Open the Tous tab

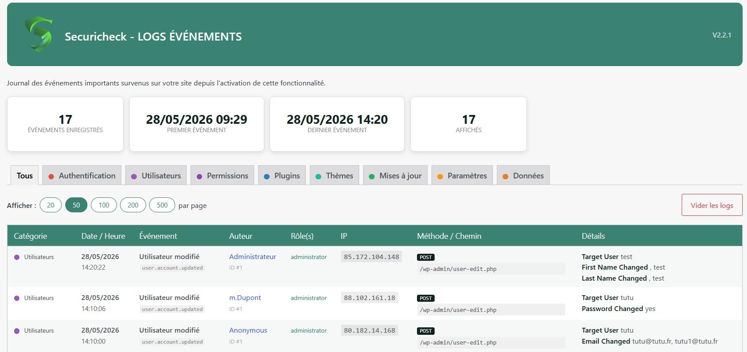tap(25, 175)
